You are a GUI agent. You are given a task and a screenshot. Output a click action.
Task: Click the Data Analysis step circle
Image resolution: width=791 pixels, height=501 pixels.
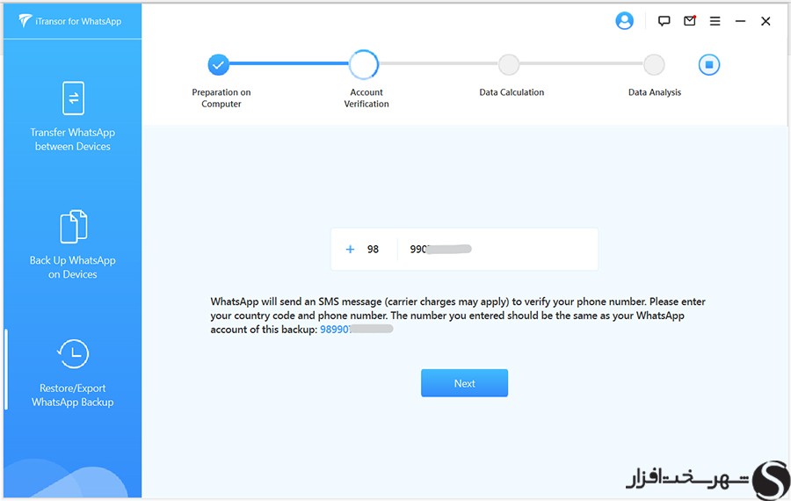pyautogui.click(x=654, y=64)
